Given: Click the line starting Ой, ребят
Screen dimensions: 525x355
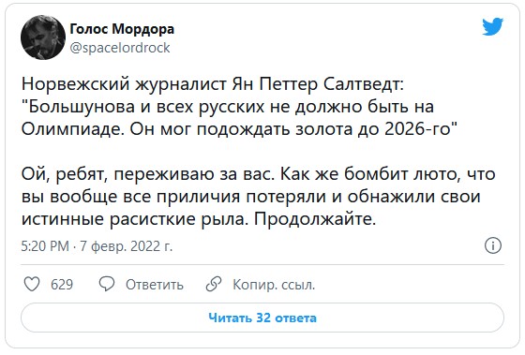Looking at the screenshot, I should click(x=258, y=174).
